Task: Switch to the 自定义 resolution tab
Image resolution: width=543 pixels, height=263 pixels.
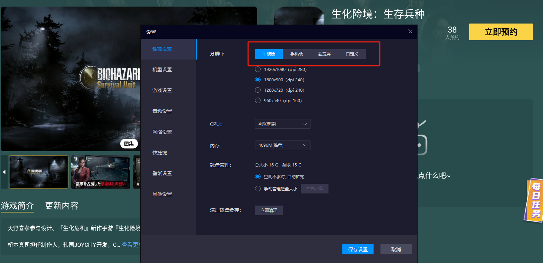Action: pyautogui.click(x=352, y=54)
